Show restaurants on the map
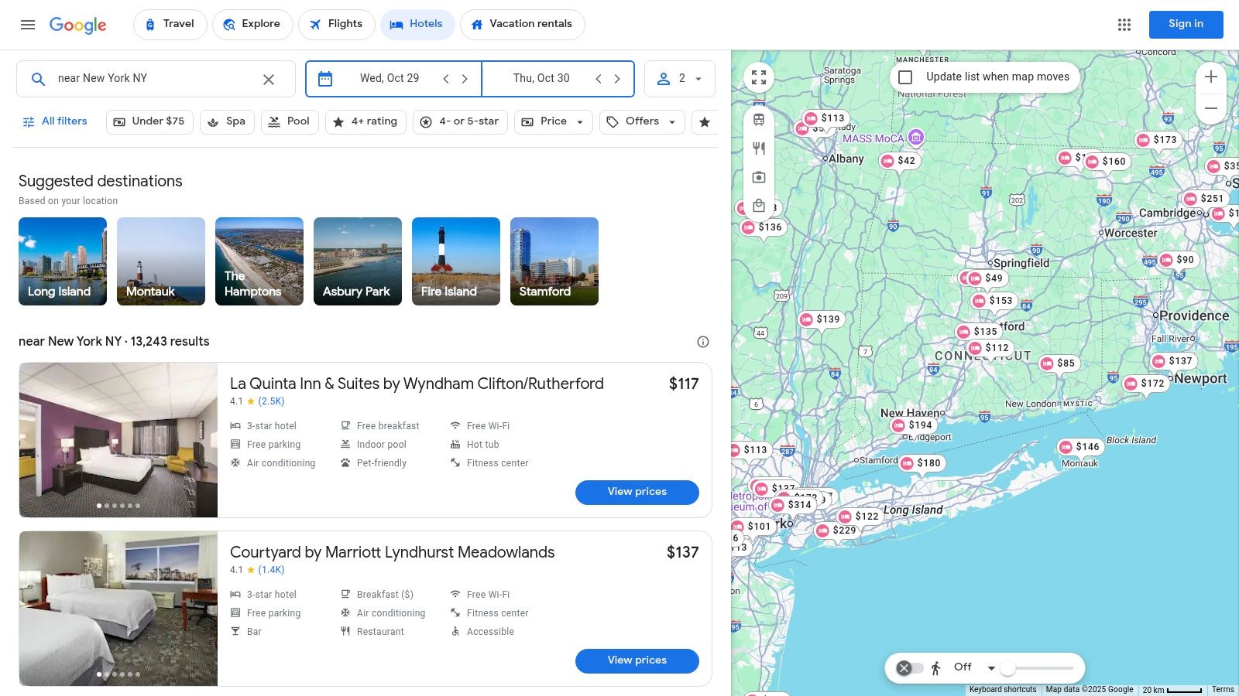The width and height of the screenshot is (1239, 696). (x=759, y=148)
